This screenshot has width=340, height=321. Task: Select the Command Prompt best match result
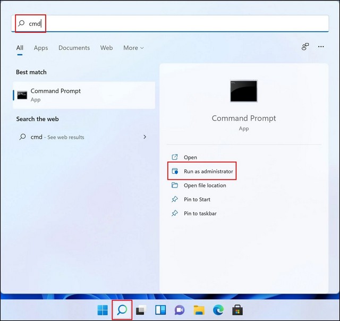tap(84, 95)
